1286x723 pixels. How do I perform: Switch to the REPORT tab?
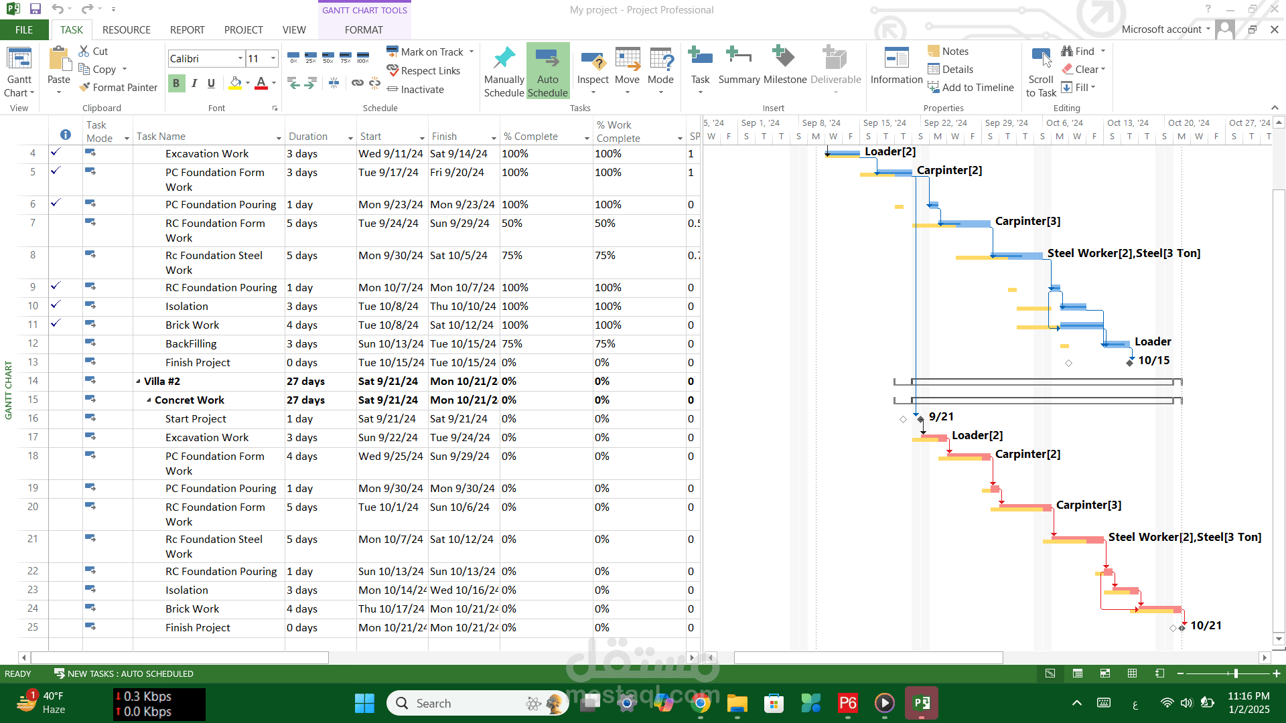pyautogui.click(x=187, y=29)
